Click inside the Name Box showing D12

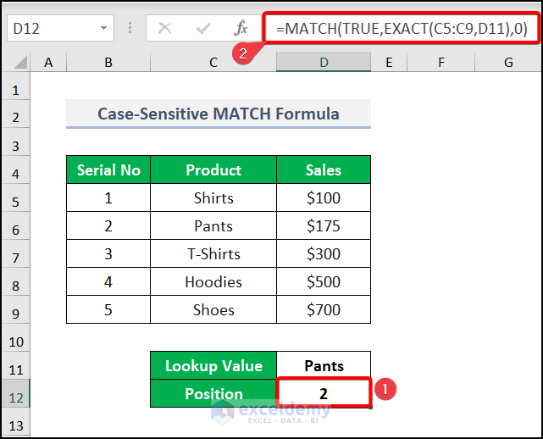coord(51,28)
